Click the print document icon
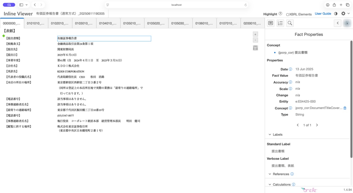This screenshot has height=193, width=353. pos(255,48)
